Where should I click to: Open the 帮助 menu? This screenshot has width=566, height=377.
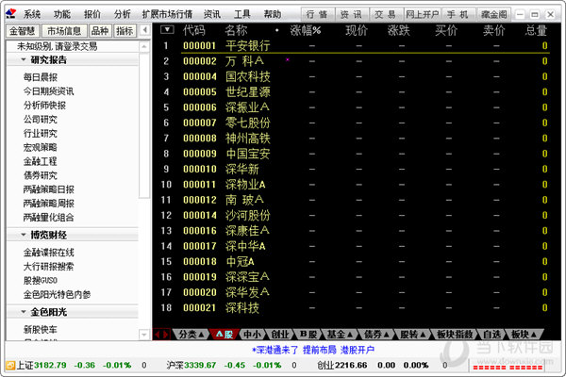(273, 14)
